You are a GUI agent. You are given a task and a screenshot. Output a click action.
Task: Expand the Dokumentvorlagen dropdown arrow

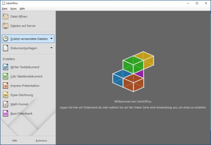[51, 48]
